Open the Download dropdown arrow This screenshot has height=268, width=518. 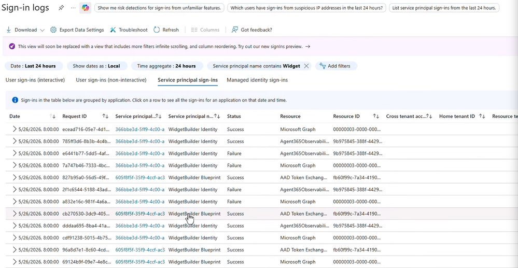42,30
